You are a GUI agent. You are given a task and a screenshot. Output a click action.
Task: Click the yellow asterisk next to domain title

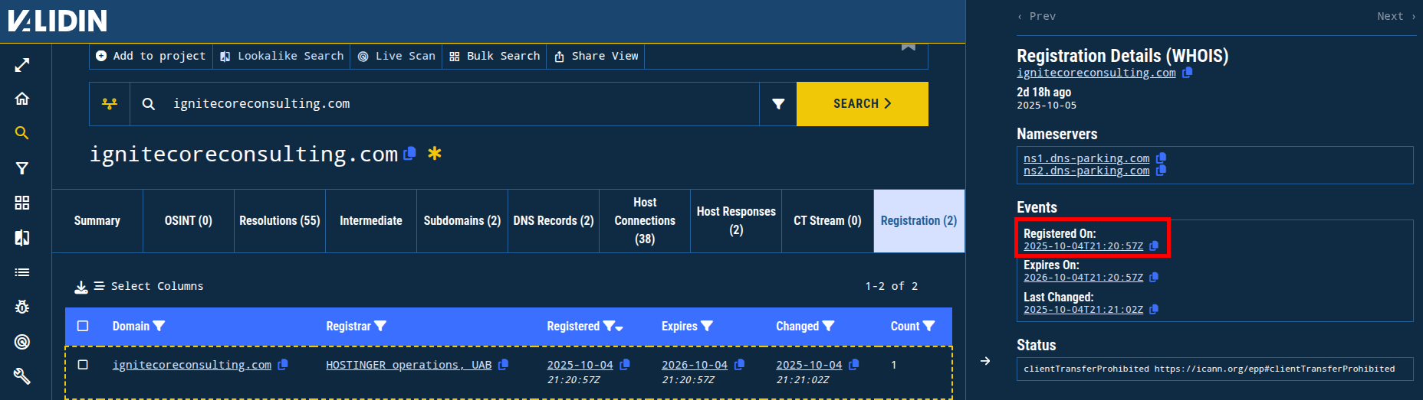[435, 154]
